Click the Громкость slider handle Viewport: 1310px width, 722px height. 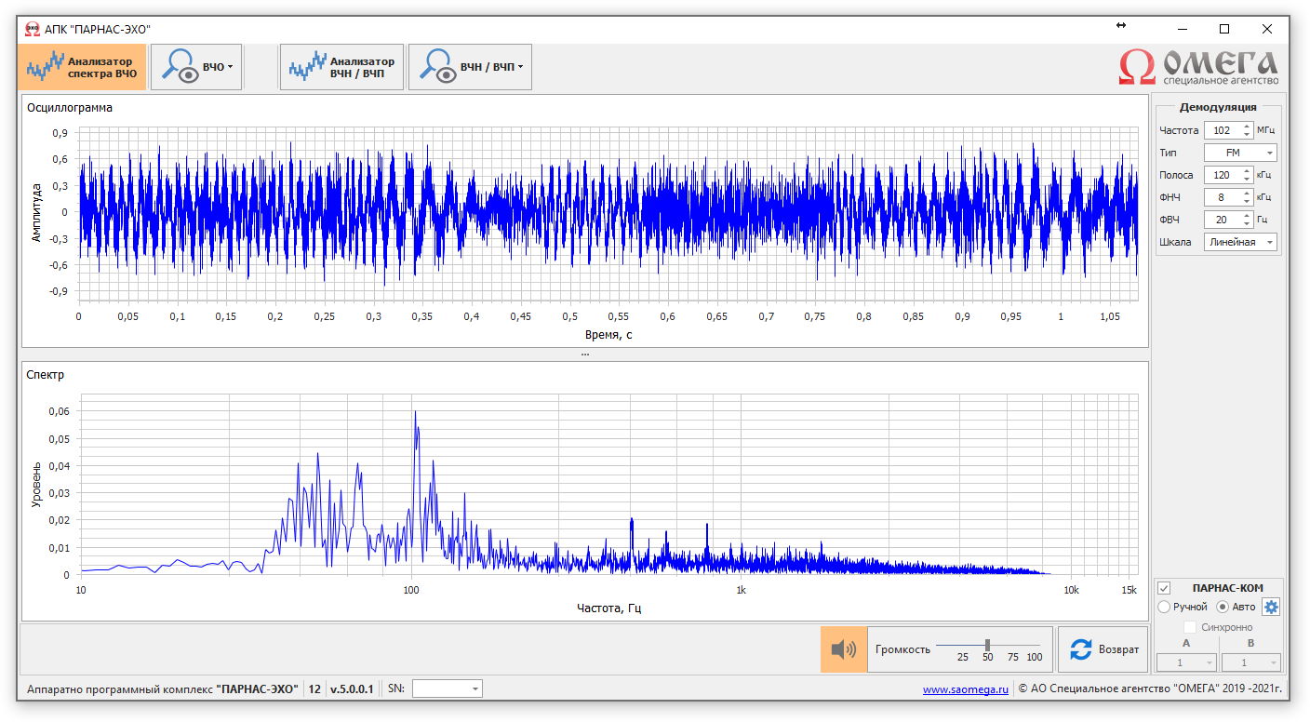(987, 645)
